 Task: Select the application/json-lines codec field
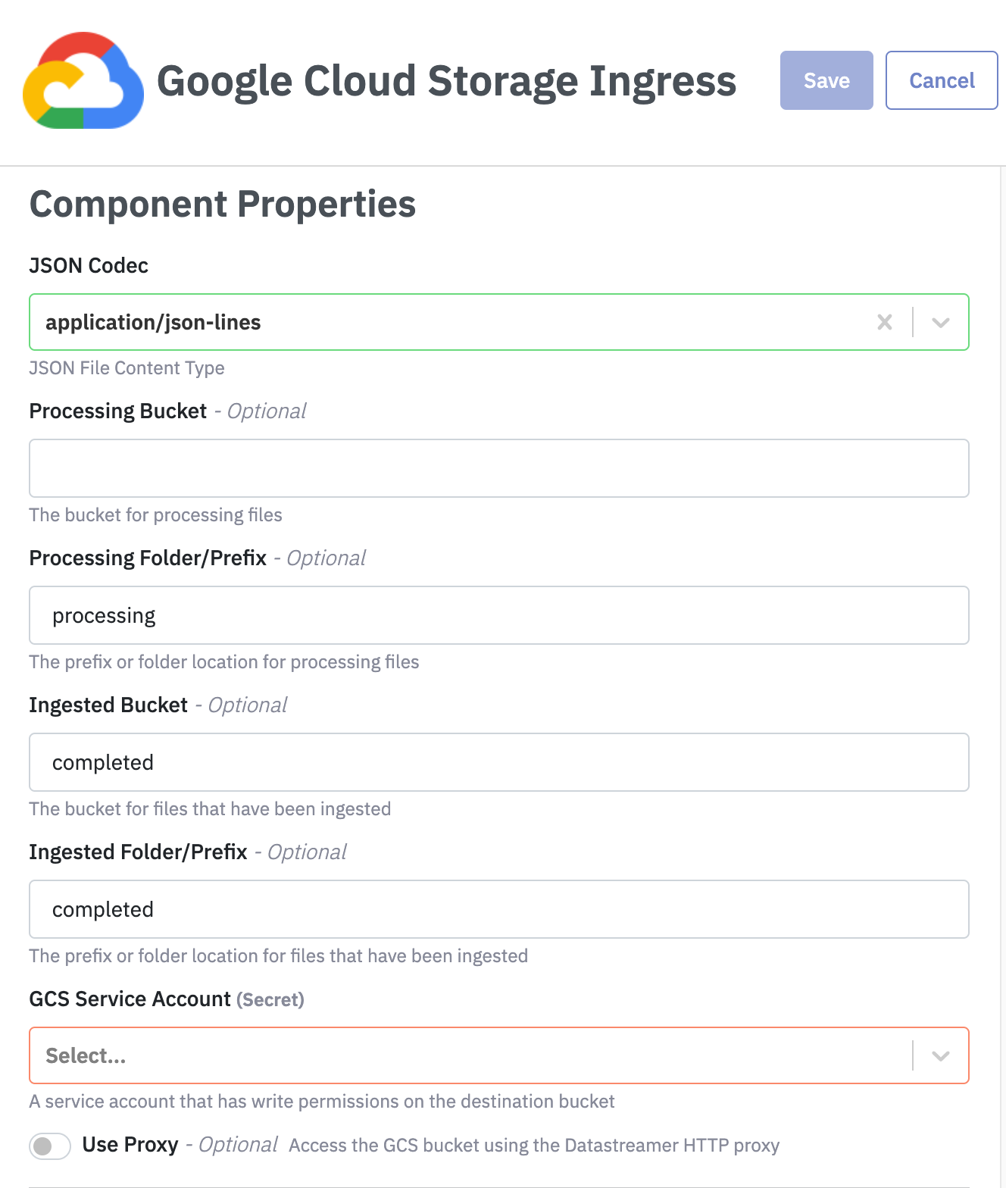(x=499, y=322)
